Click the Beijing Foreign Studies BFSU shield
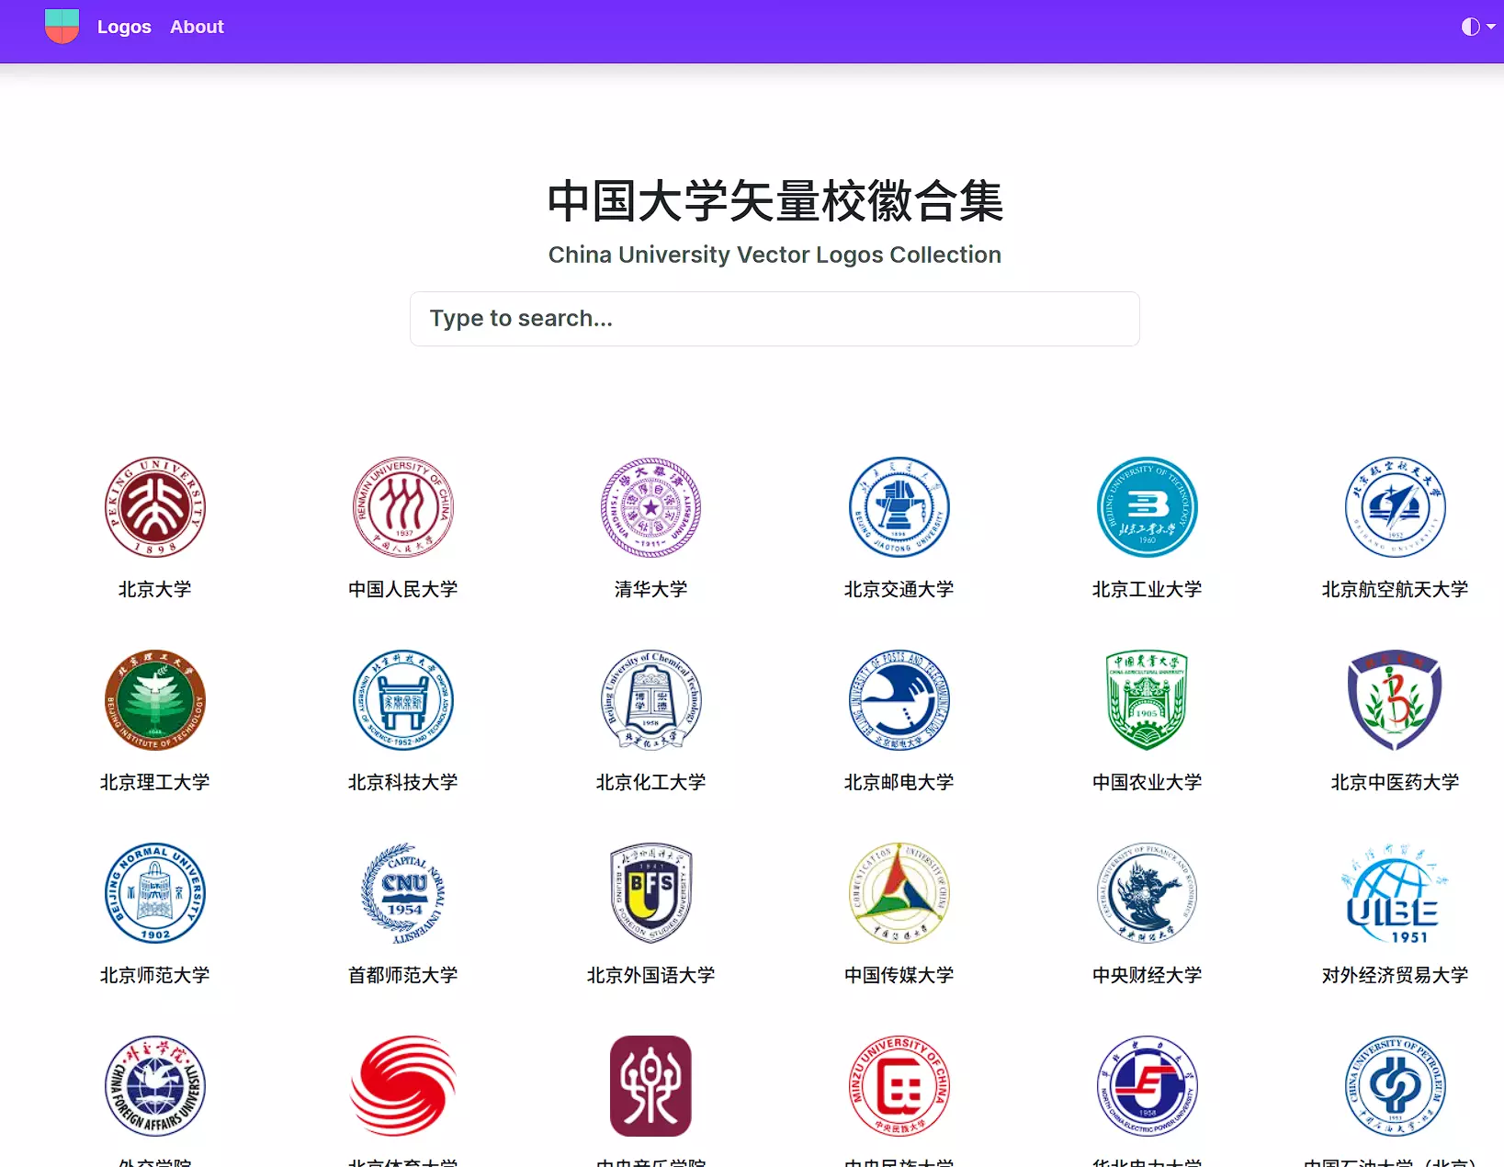Screen dimensions: 1504x1167 (x=650, y=893)
